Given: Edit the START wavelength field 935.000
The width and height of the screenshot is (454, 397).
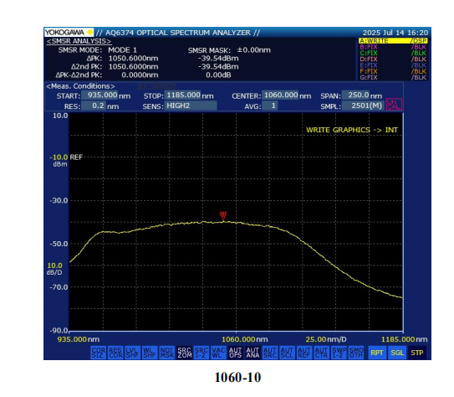Looking at the screenshot, I should coord(99,95).
